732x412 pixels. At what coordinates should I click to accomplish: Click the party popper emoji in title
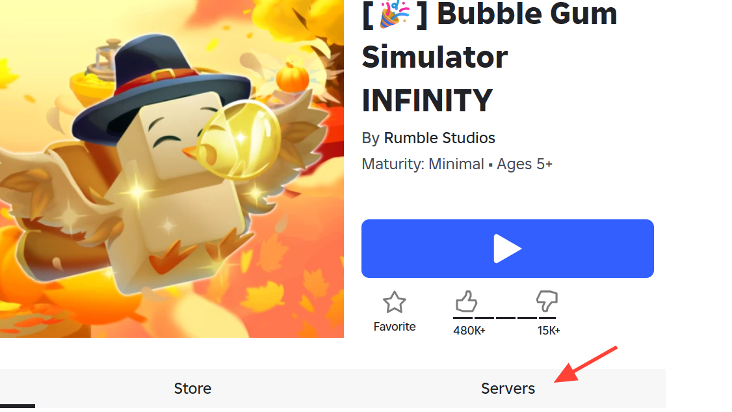tap(395, 14)
